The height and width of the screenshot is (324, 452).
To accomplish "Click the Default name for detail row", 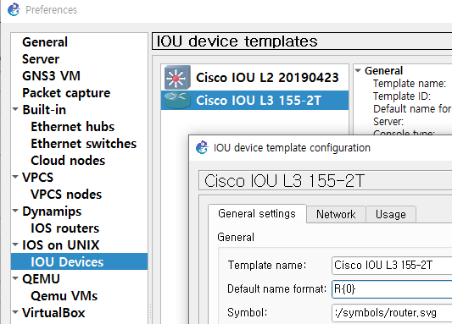I will (412, 108).
